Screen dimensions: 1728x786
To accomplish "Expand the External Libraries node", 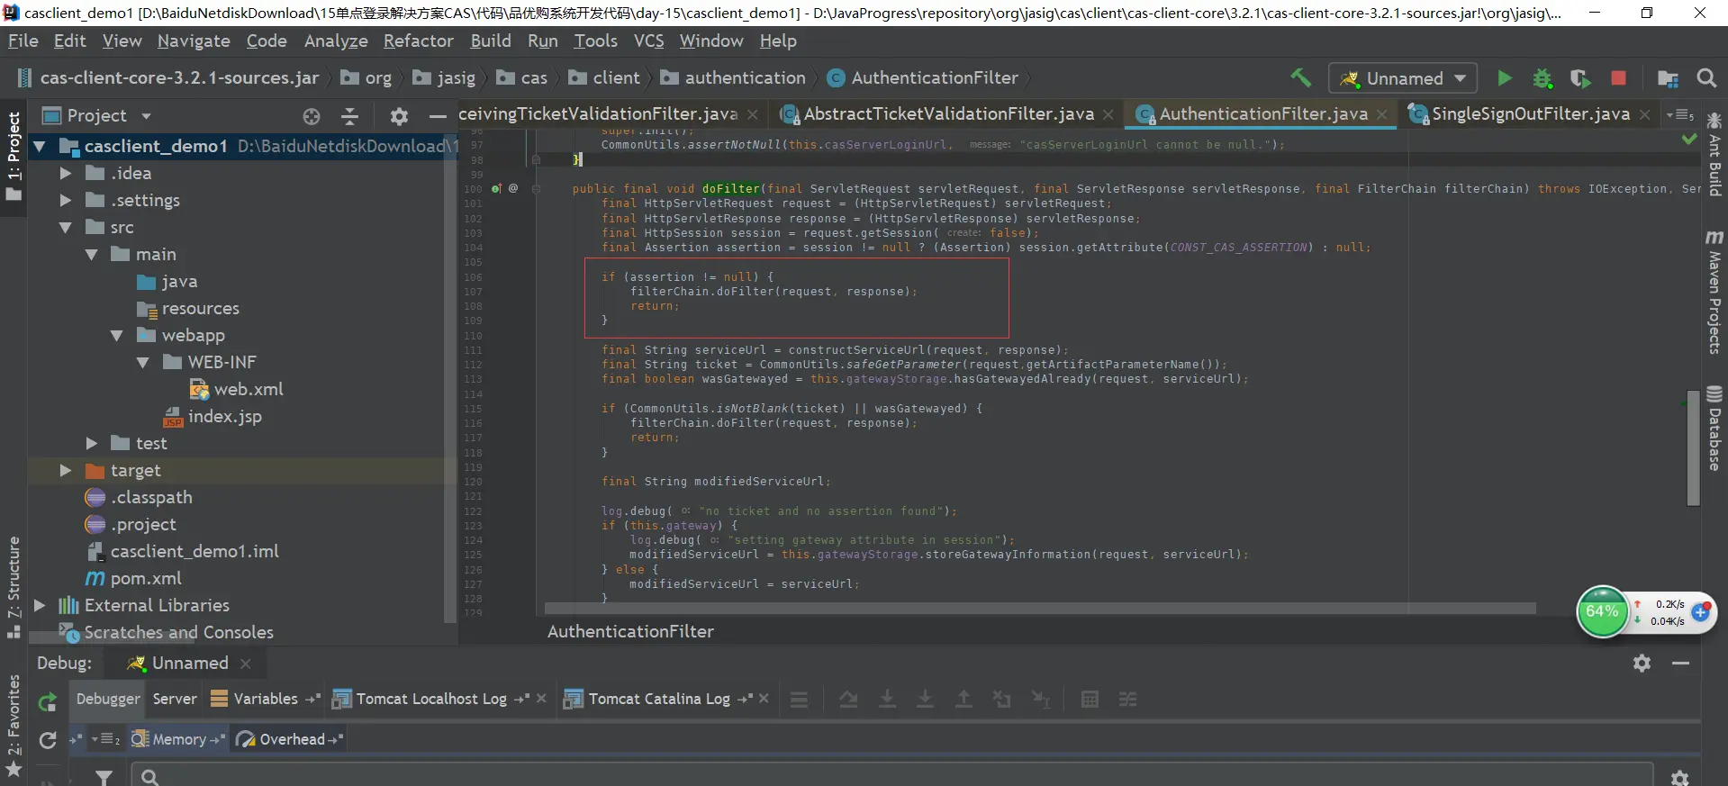I will (x=40, y=606).
